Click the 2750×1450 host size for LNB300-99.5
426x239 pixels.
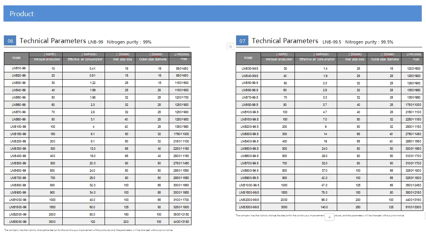pos(413,134)
